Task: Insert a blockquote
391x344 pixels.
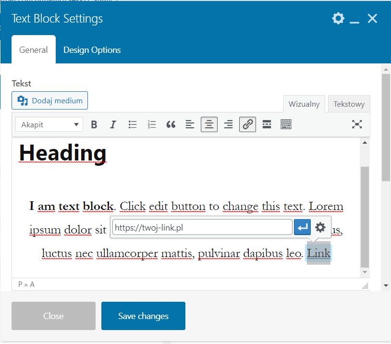Action: (x=171, y=124)
